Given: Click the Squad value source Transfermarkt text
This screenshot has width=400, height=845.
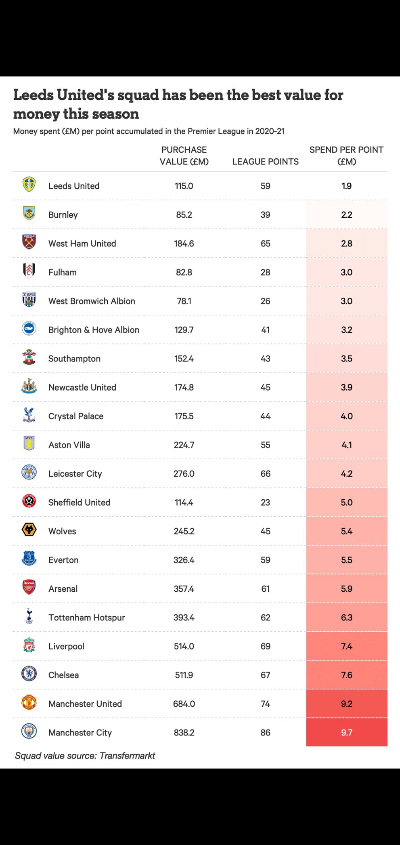Looking at the screenshot, I should 85,755.
